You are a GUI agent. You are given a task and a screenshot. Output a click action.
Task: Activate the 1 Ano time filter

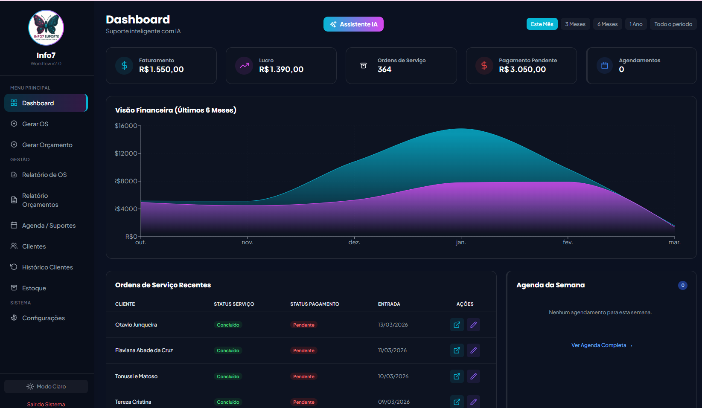coord(636,24)
